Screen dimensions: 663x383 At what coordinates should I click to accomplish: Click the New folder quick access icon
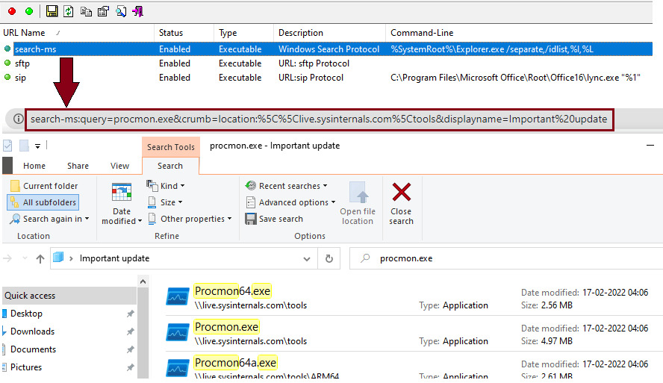[x=24, y=146]
